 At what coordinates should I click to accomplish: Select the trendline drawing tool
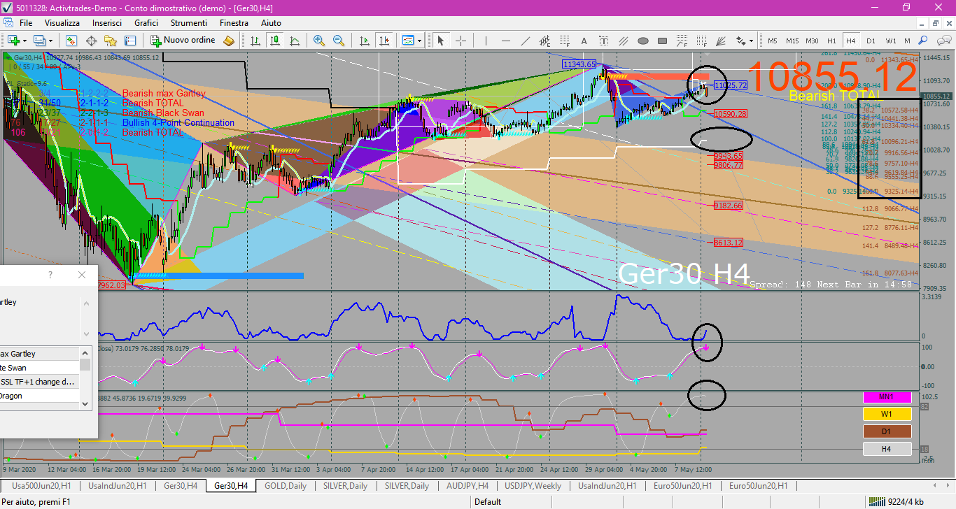525,41
